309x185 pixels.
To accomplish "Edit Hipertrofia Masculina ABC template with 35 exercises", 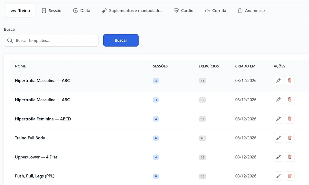I will (278, 100).
